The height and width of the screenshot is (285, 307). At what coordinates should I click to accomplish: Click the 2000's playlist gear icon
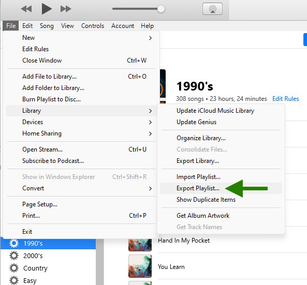14,256
